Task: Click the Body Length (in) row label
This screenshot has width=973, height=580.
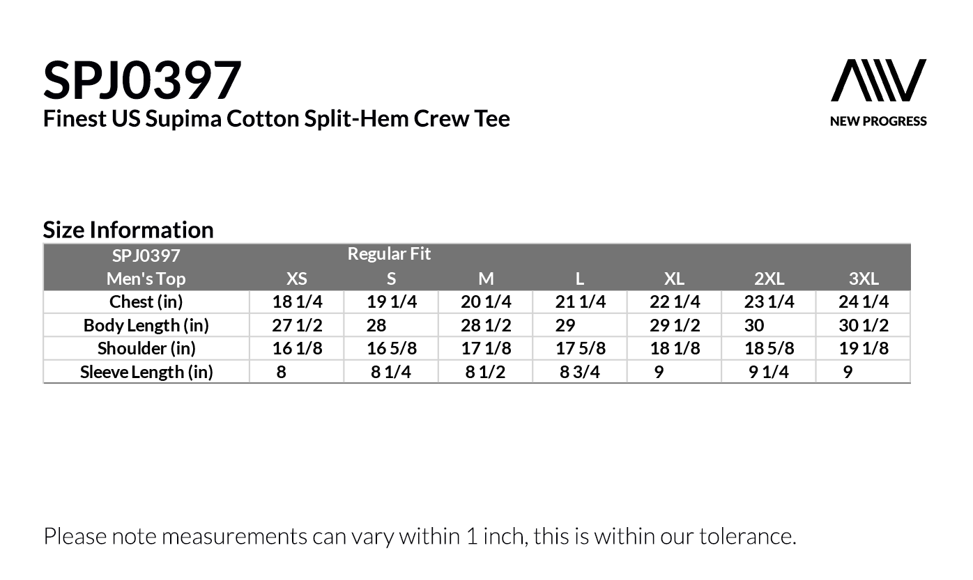Action: tap(146, 325)
